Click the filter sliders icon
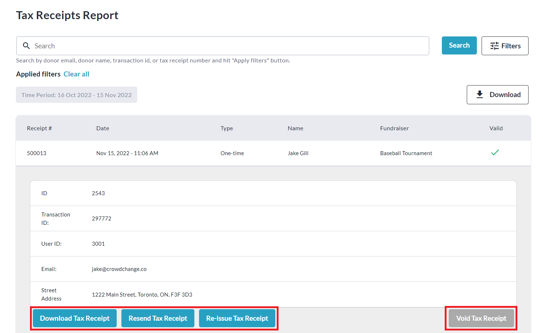This screenshot has width=543, height=333. [x=494, y=46]
